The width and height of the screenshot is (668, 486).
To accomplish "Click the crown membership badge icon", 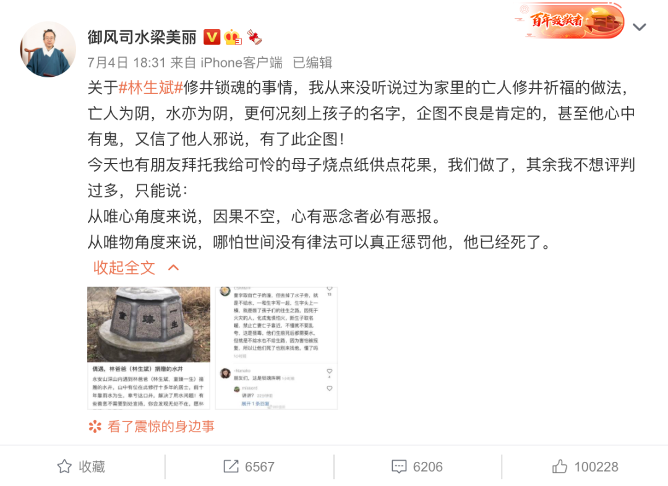I will (x=233, y=38).
